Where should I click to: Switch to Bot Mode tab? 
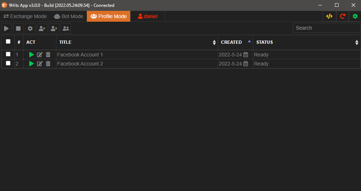69,16
